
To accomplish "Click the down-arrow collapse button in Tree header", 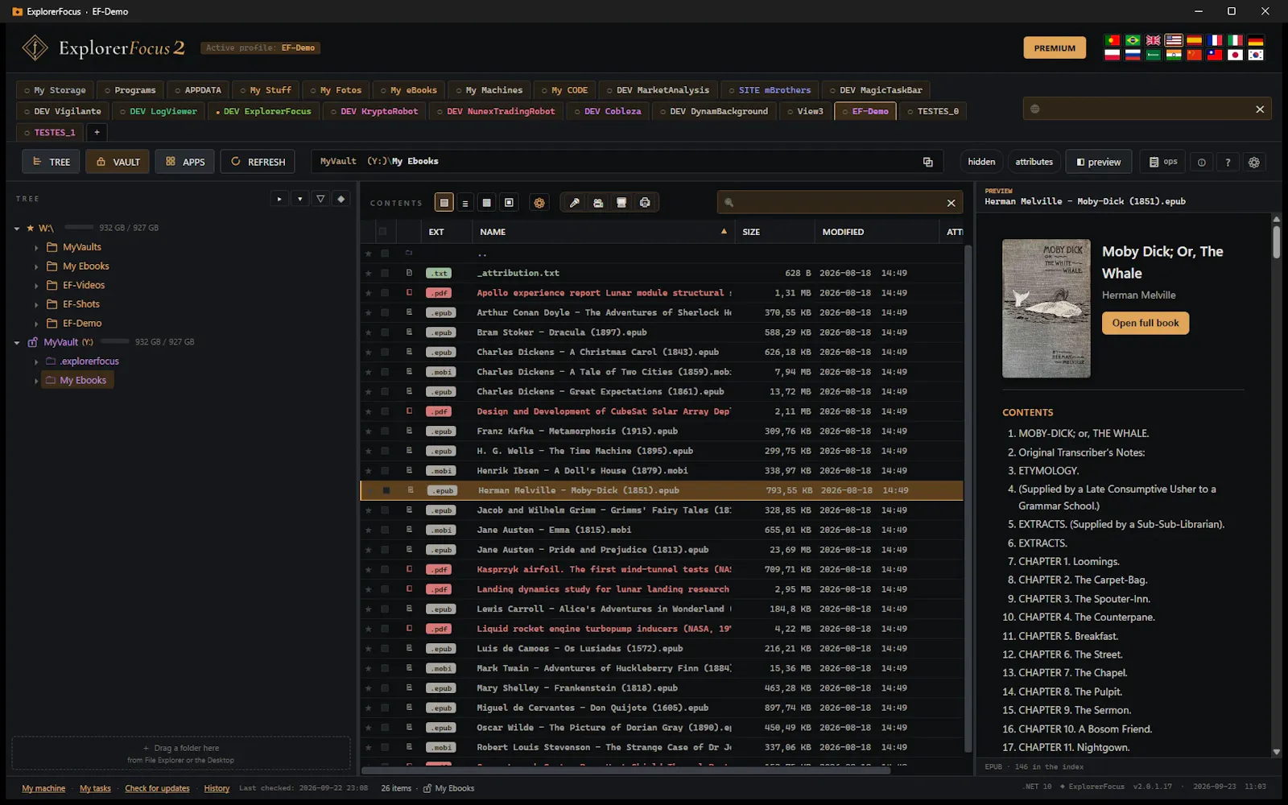I will 299,199.
